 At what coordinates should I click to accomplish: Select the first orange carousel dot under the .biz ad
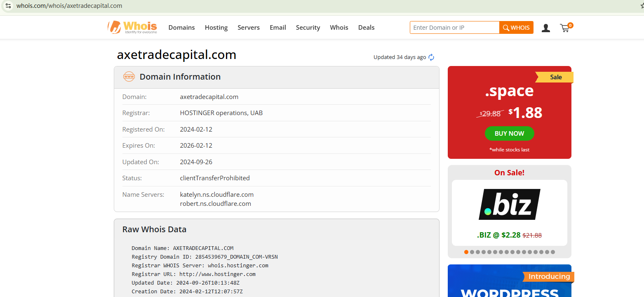pos(466,252)
